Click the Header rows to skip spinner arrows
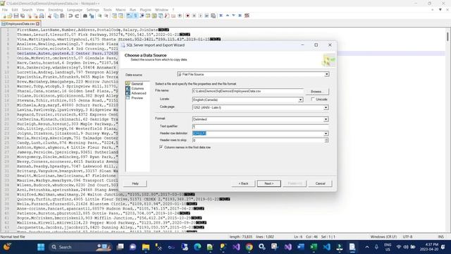Image resolution: width=451 pixels, height=254 pixels. pyautogui.click(x=326, y=140)
